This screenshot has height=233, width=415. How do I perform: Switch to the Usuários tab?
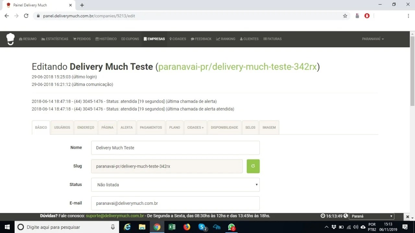tap(62, 127)
